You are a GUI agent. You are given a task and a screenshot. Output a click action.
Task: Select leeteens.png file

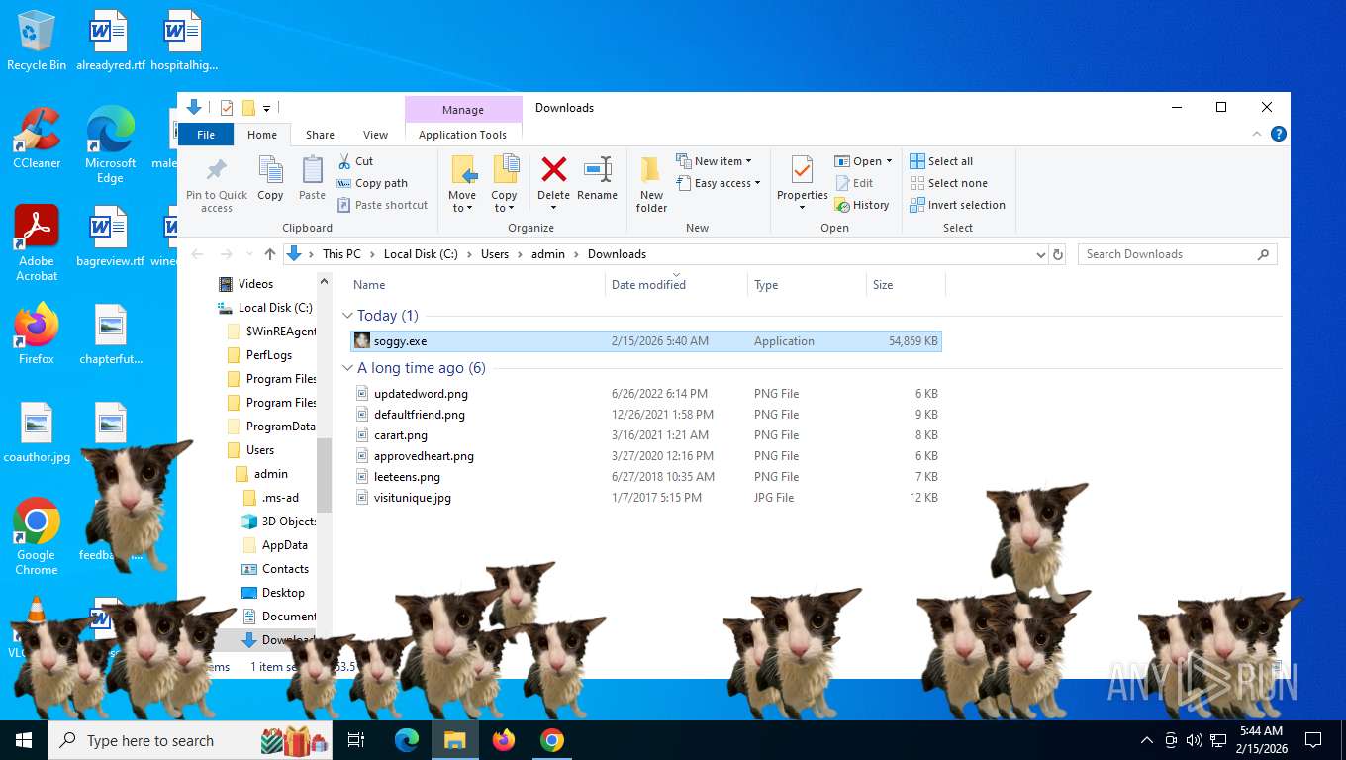tap(646, 477)
